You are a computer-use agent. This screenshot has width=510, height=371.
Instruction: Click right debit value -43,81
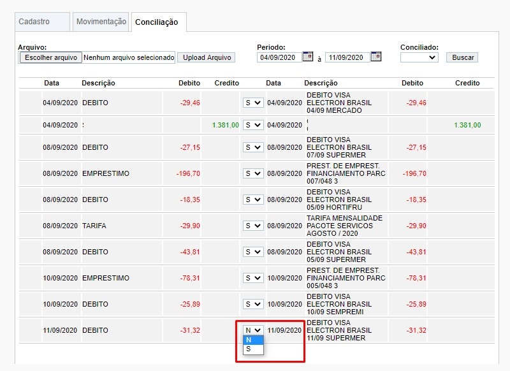click(416, 252)
